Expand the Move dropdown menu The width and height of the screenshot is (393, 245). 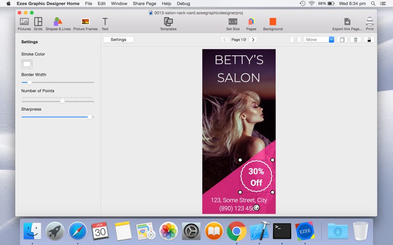click(331, 40)
